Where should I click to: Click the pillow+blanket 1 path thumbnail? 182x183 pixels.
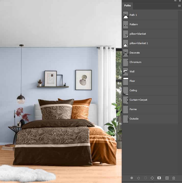(x=126, y=43)
